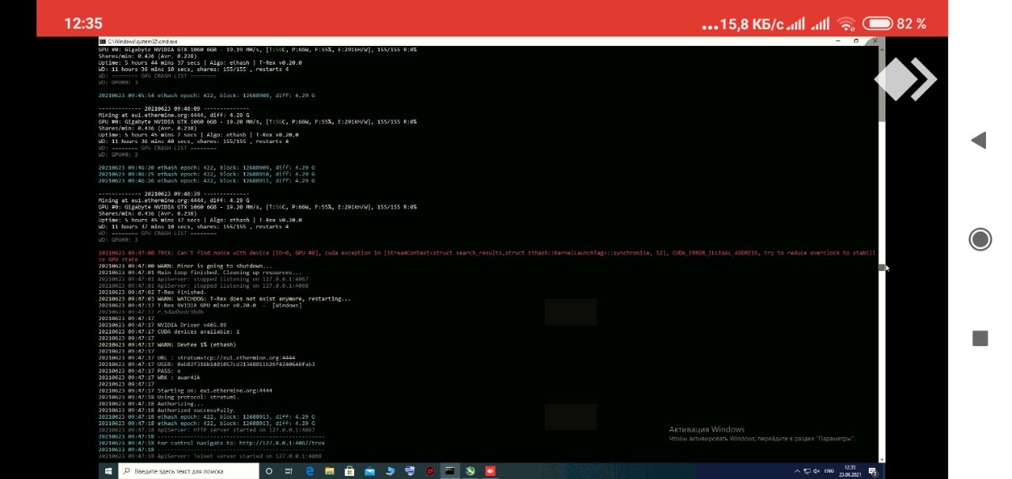
Task: Click the 'T-Rex finished.' log line
Action: click(152, 292)
